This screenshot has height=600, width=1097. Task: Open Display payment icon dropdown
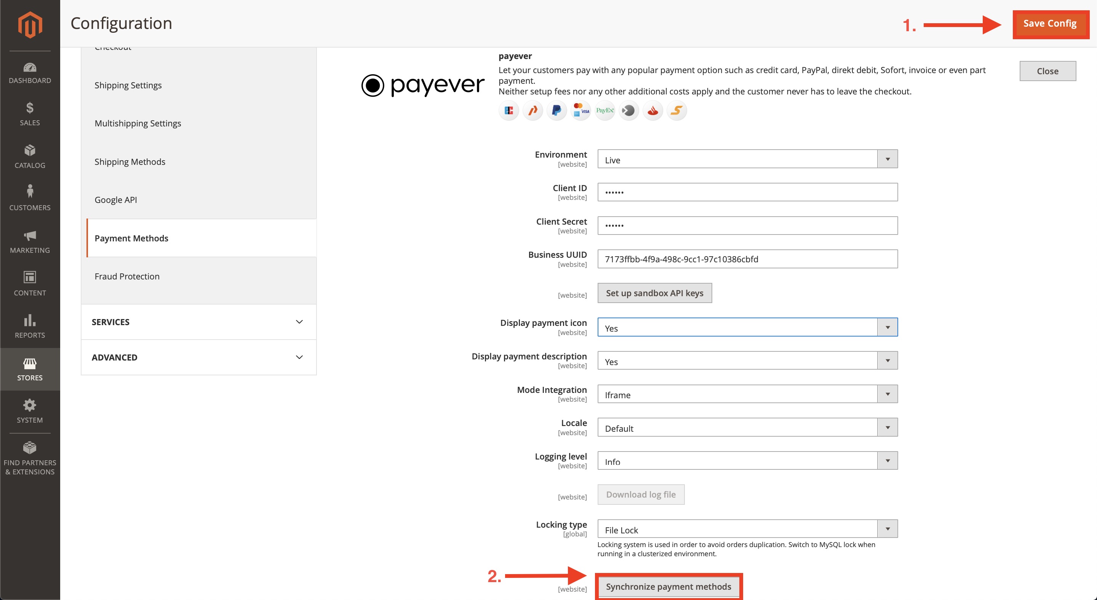tap(747, 327)
